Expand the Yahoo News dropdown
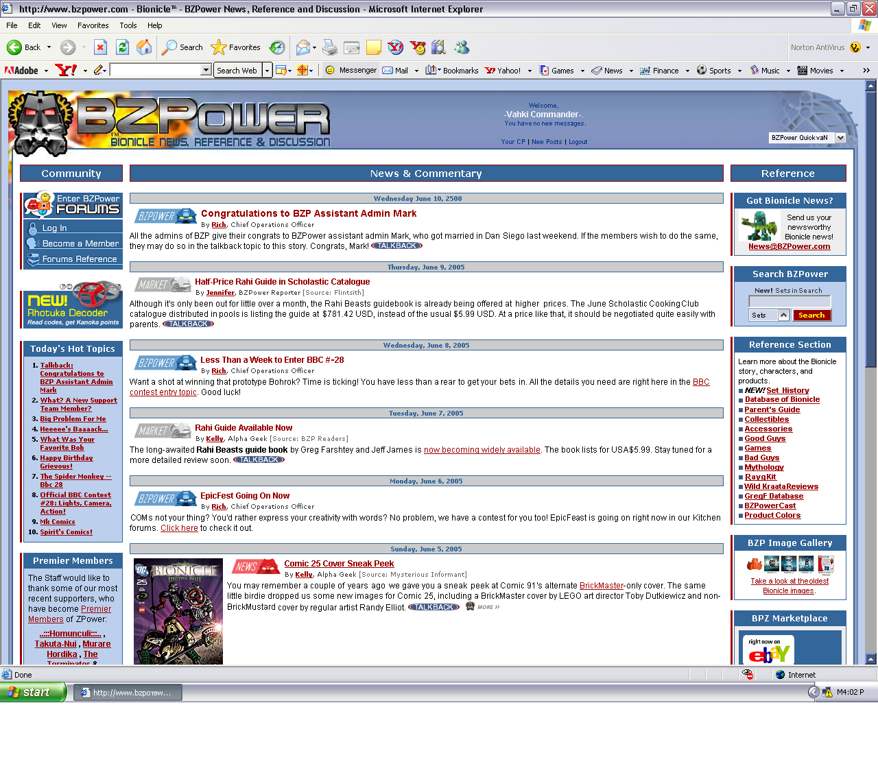Image resolution: width=878 pixels, height=775 pixels. pos(631,71)
